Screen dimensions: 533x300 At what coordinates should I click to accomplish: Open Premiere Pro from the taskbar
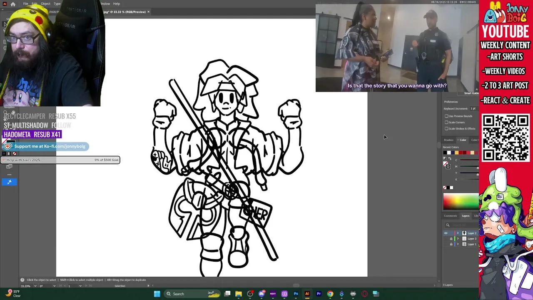pos(319,294)
